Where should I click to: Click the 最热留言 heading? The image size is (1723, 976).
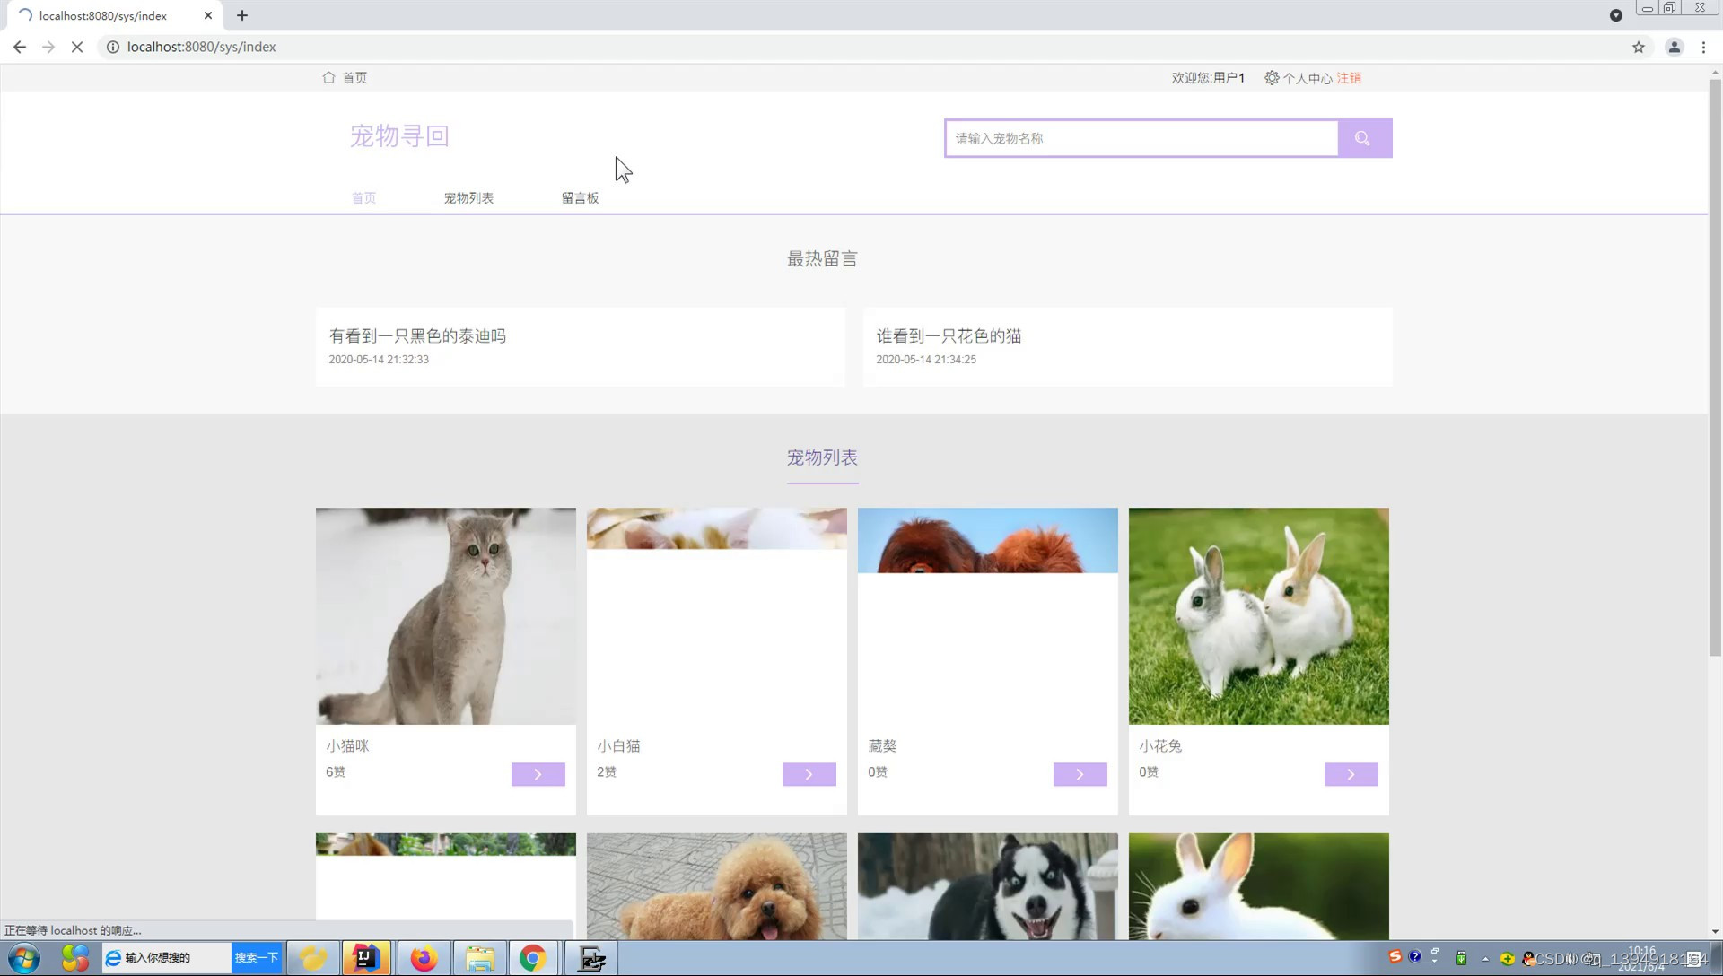pos(822,259)
